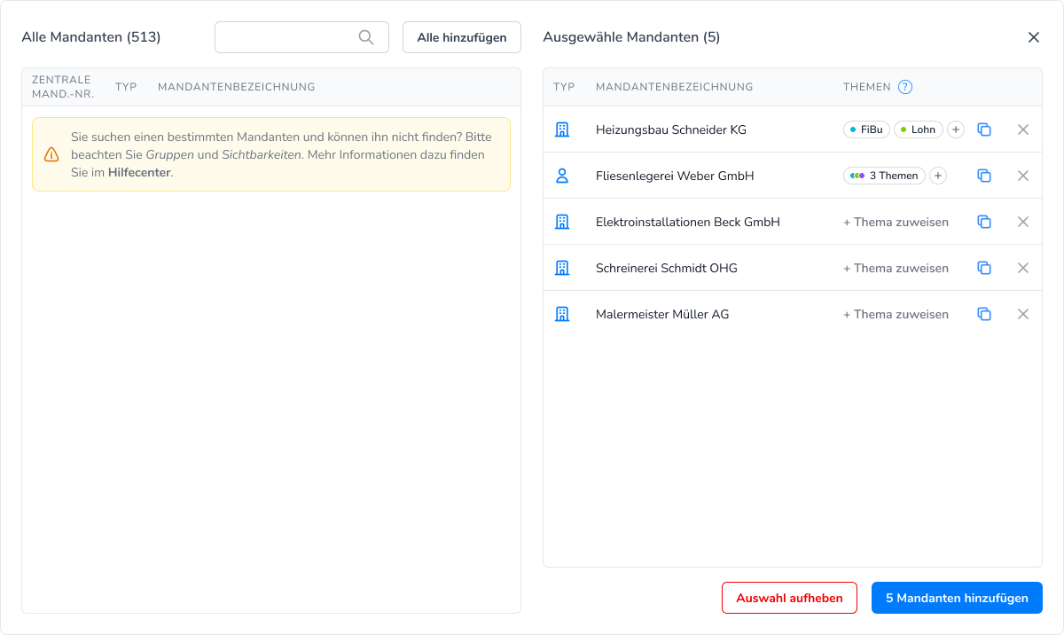Select the Lohn theme tag
The image size is (1064, 635).
[918, 129]
